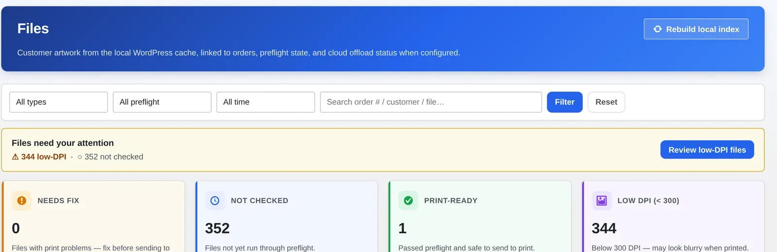Open the All types dropdown
The height and width of the screenshot is (252, 777).
58,102
